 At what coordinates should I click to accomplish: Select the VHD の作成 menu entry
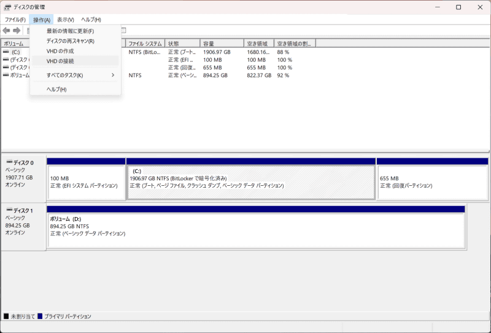coord(75,51)
